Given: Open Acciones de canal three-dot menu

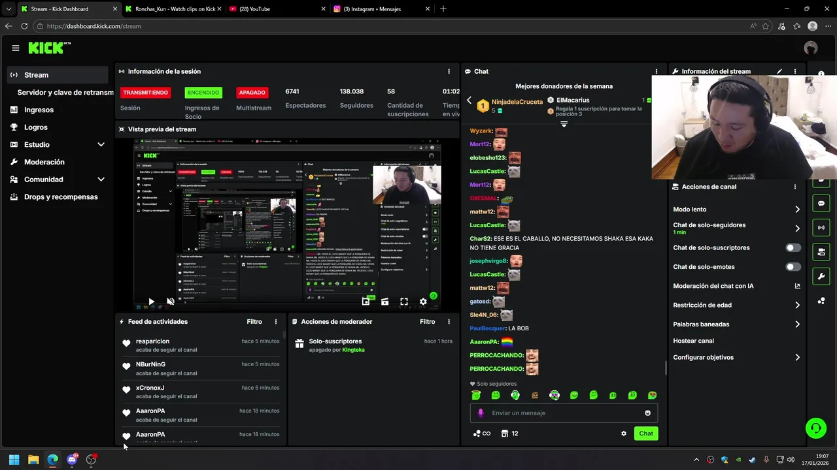Looking at the screenshot, I should coord(795,187).
